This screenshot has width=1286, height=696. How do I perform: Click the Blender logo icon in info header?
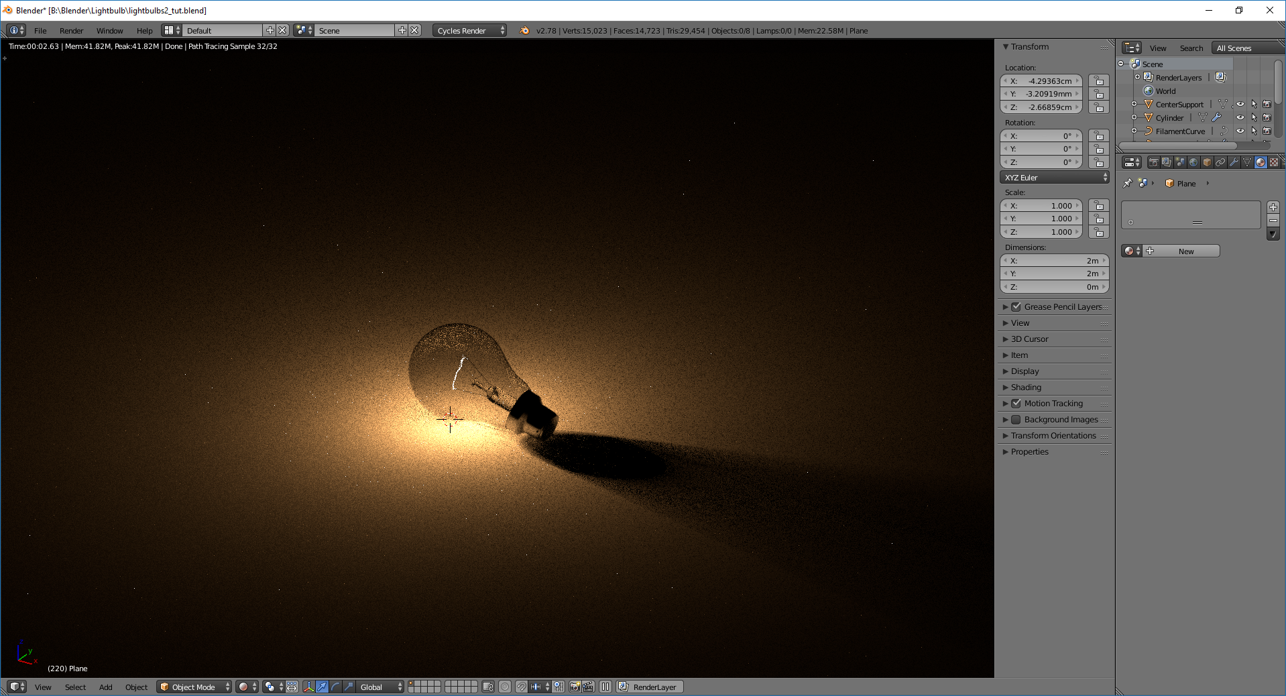tap(524, 30)
